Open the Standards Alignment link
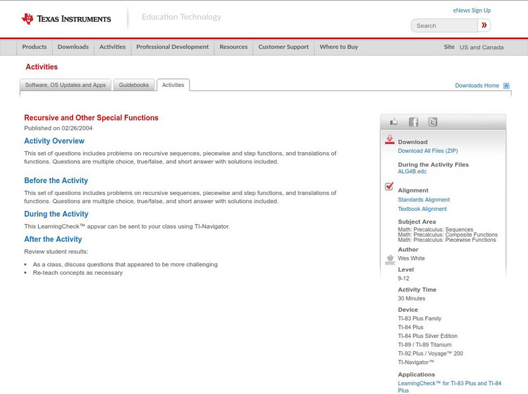528x394 pixels. tap(424, 200)
